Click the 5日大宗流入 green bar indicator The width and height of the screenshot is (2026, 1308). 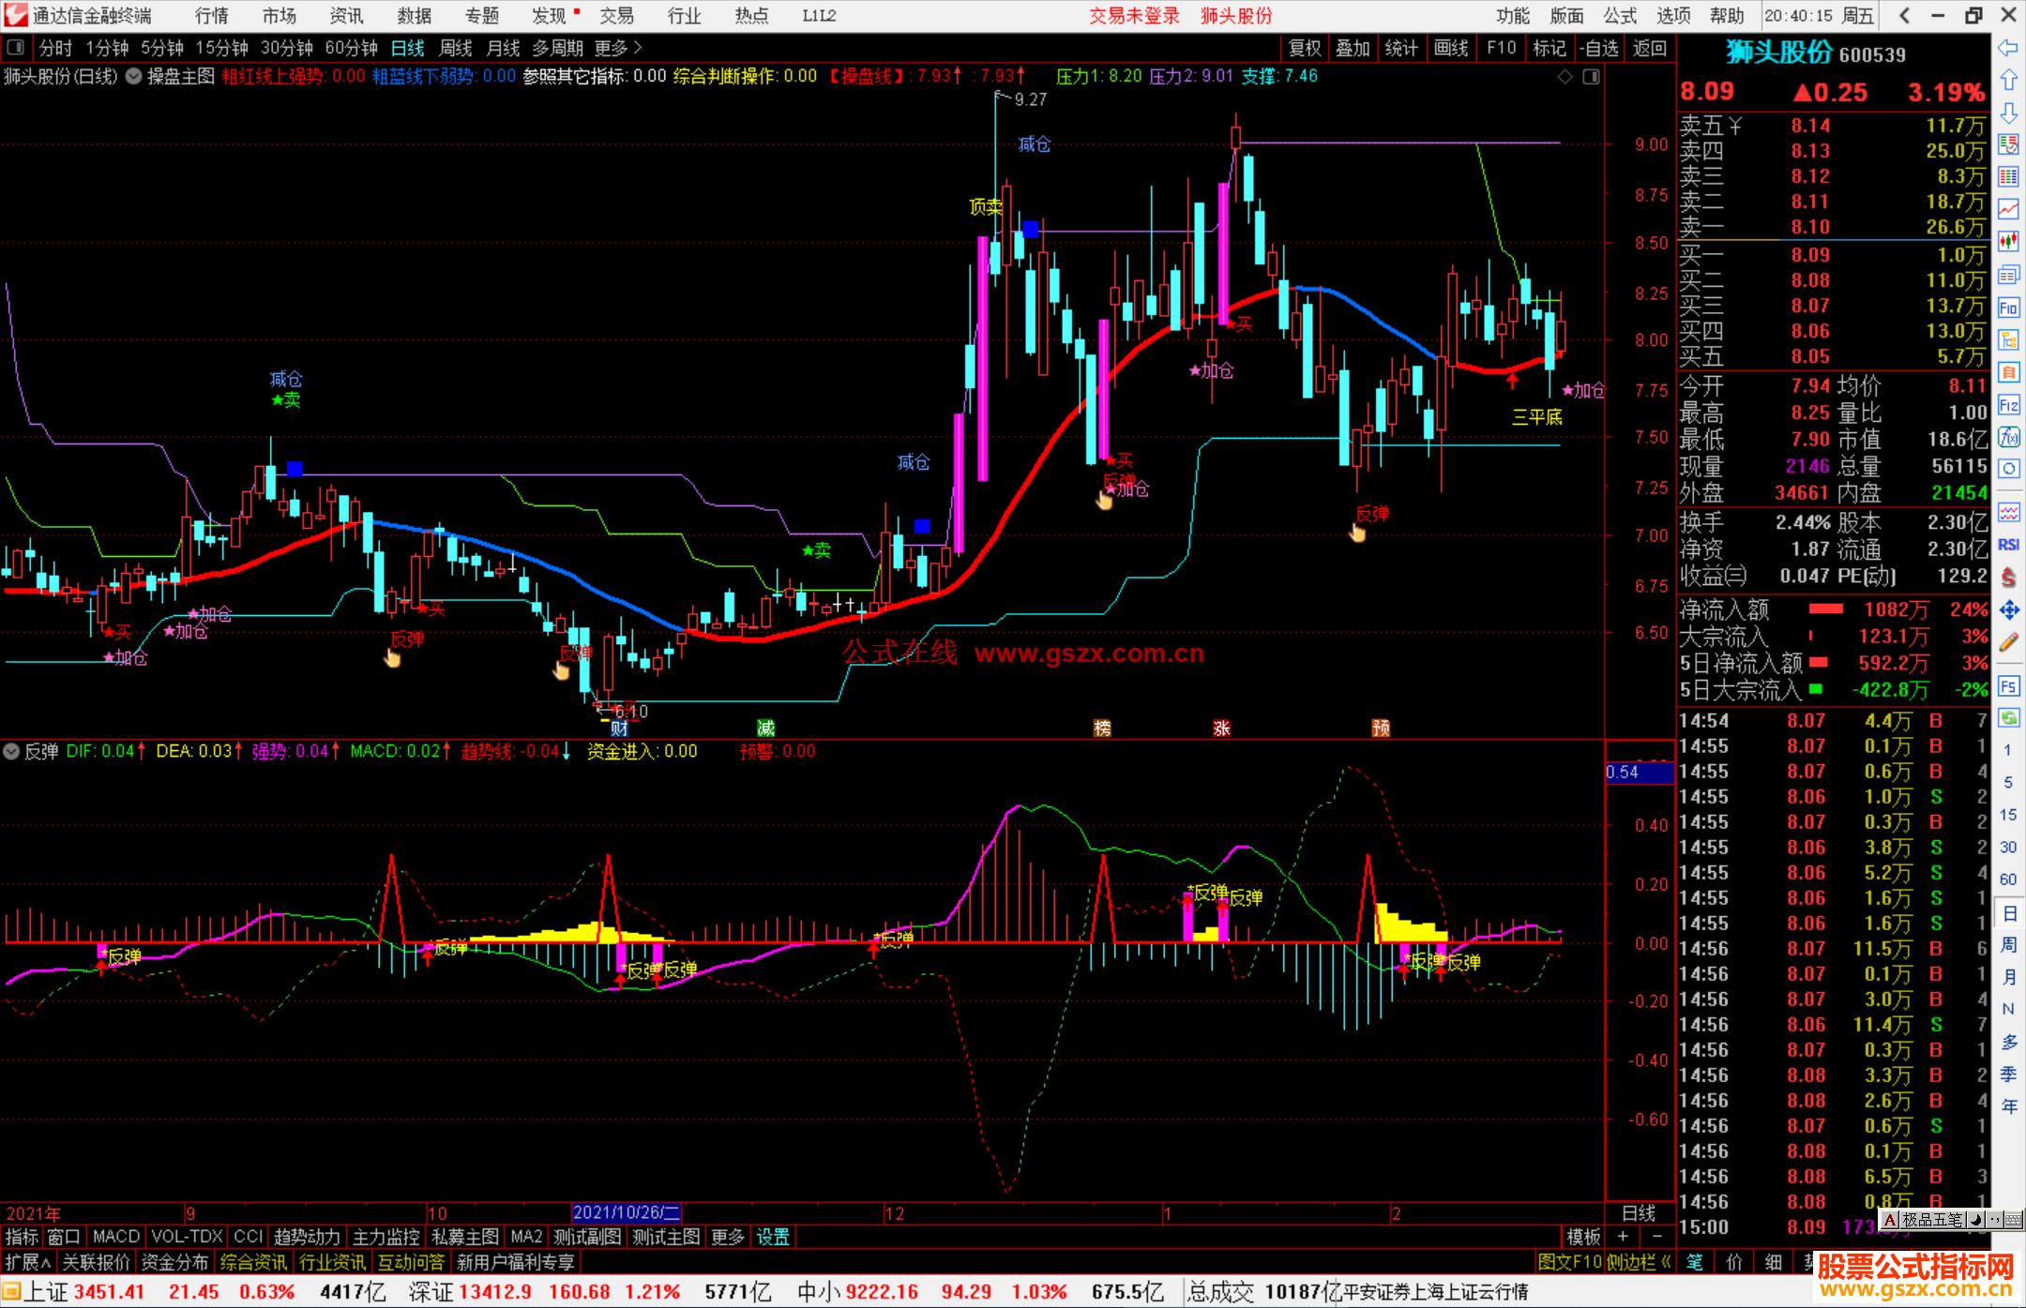(1816, 690)
